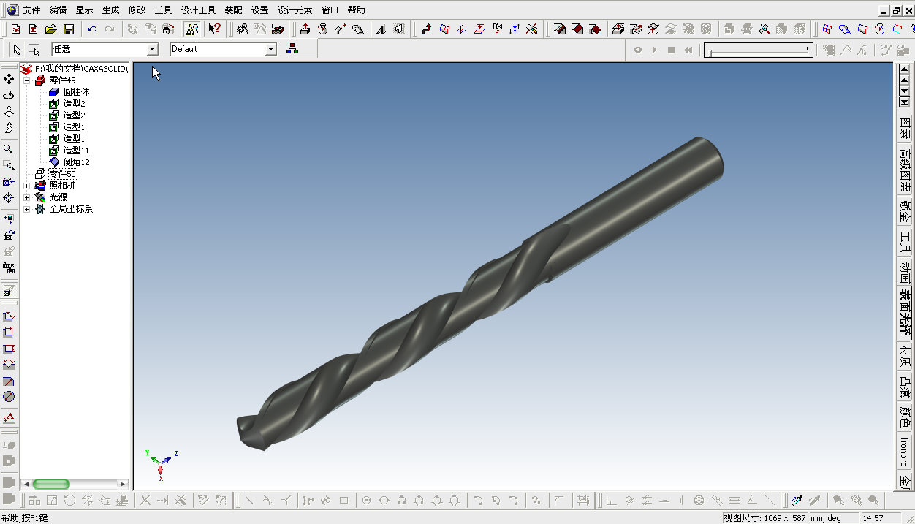Click the extrude feature icon in the top toolbar

click(305, 29)
